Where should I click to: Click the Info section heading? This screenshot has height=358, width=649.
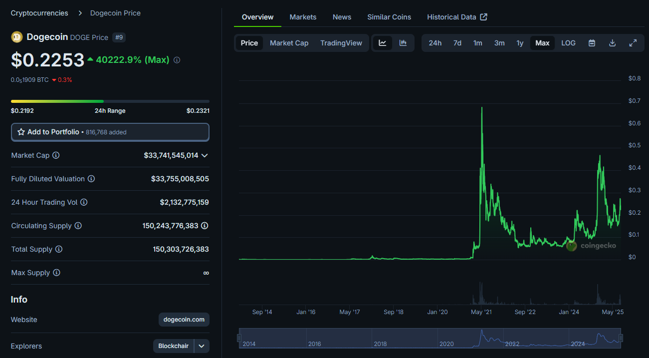pyautogui.click(x=19, y=300)
